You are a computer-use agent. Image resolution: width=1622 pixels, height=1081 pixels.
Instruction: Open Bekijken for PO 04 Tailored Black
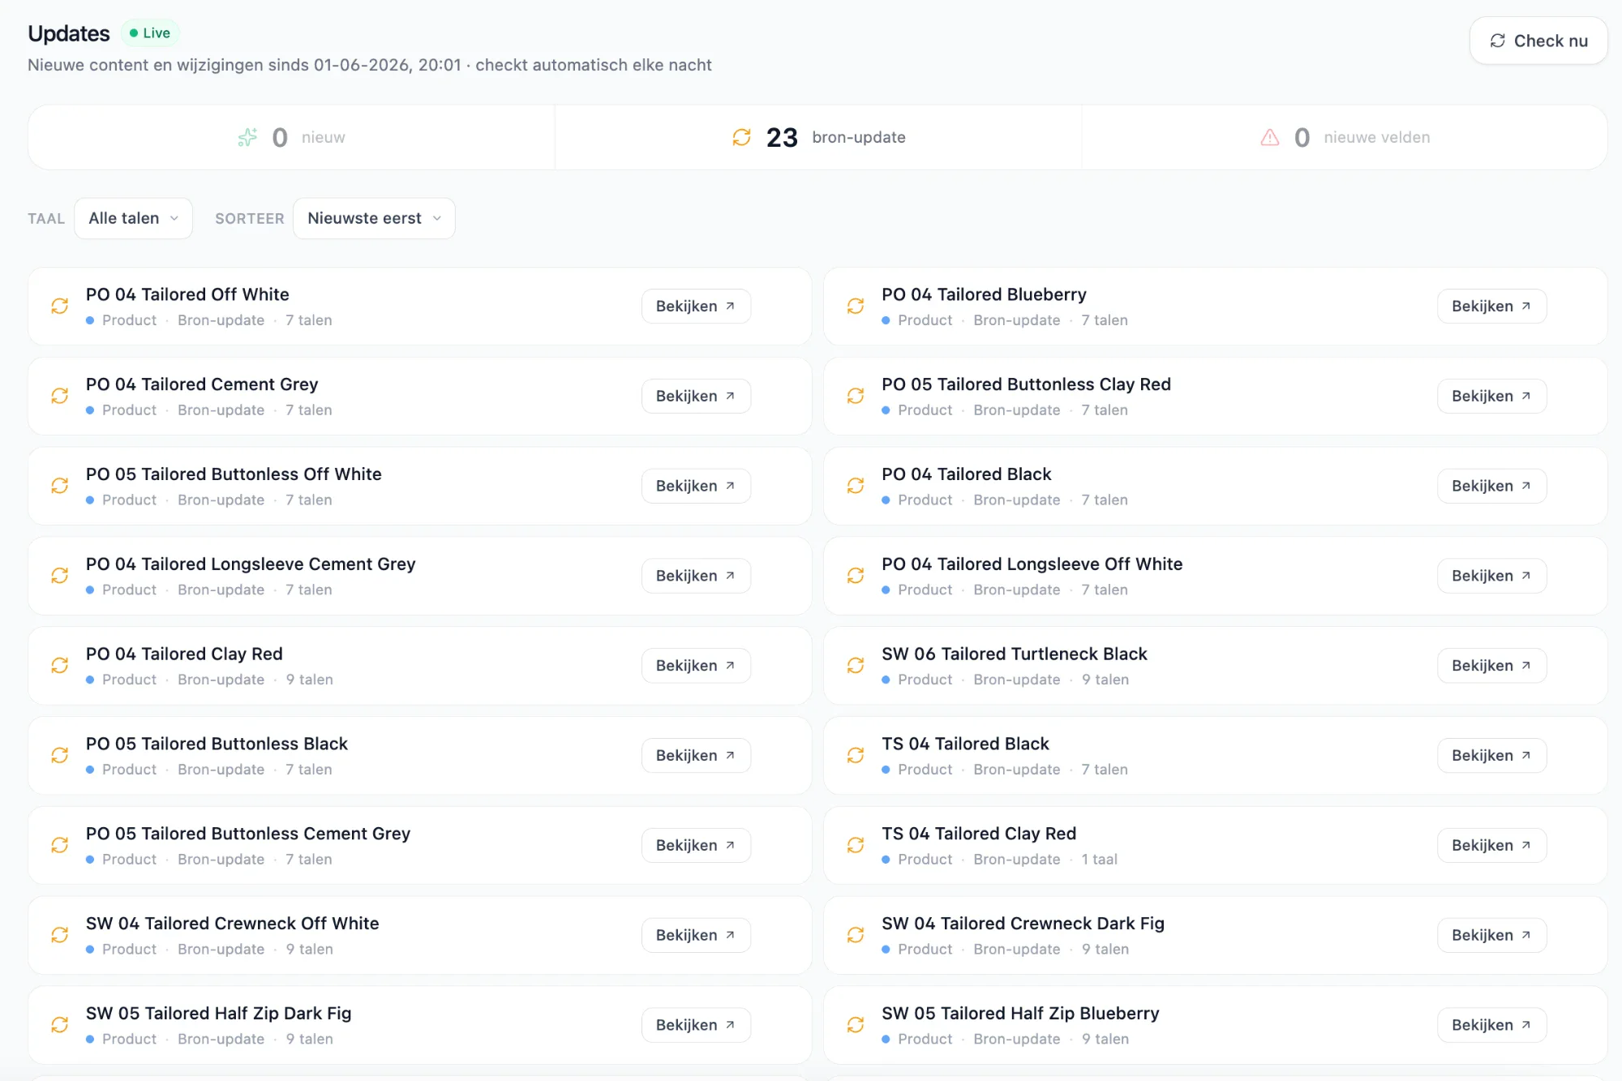point(1491,486)
